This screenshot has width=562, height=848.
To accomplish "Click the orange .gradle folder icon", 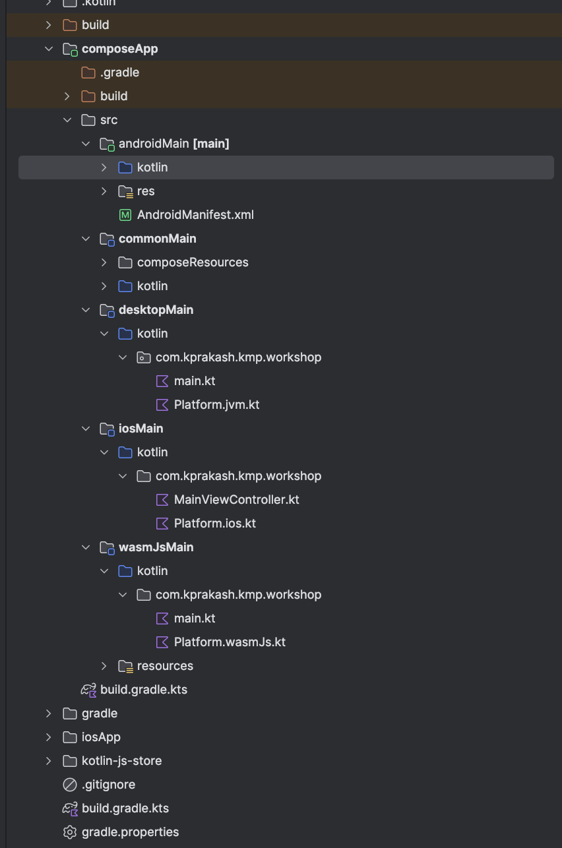I will [88, 73].
